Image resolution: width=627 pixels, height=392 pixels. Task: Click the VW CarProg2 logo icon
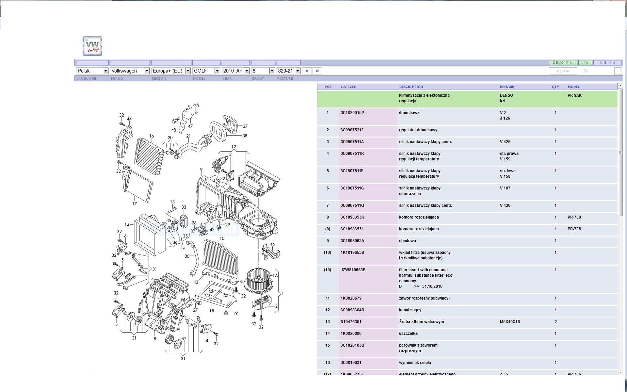click(92, 46)
